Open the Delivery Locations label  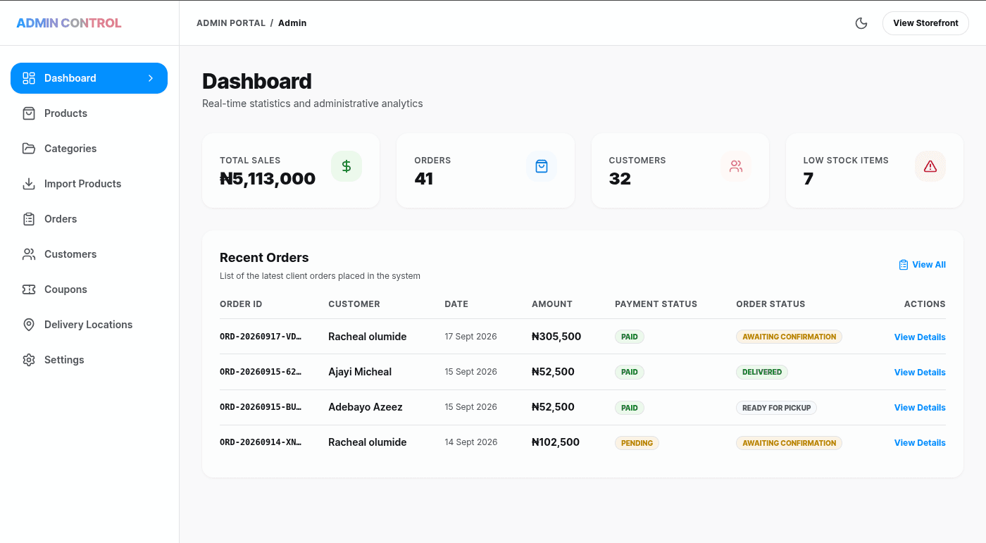[88, 325]
